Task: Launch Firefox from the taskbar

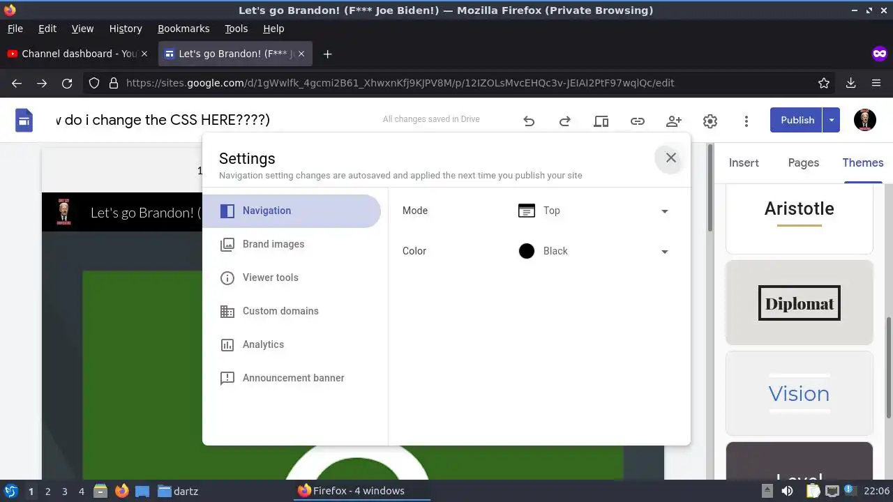Action: coord(121,491)
